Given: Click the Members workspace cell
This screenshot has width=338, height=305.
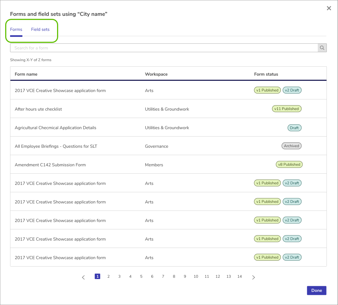Looking at the screenshot, I should pos(154,165).
